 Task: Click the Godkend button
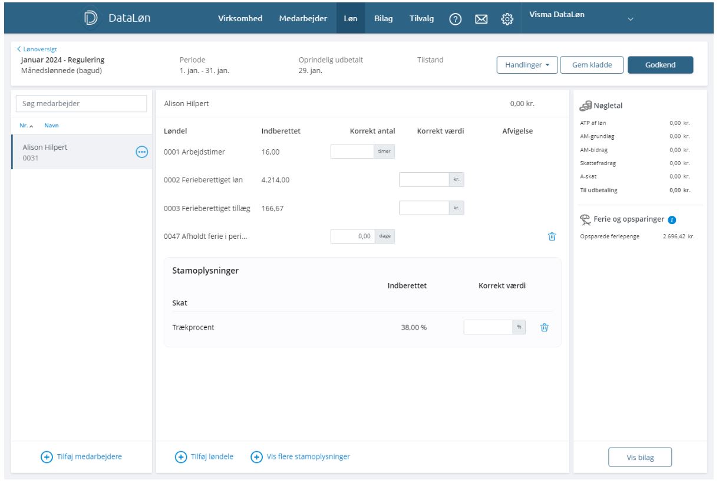point(661,65)
